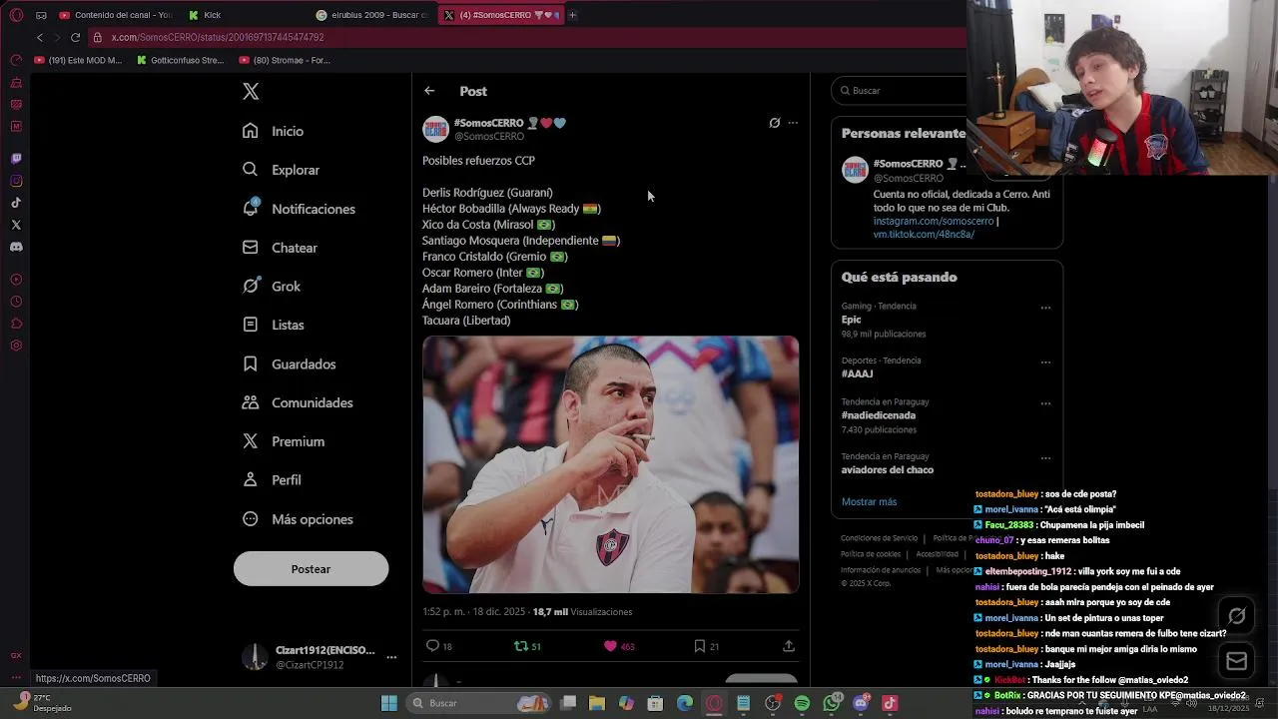Reload the page
This screenshot has height=719, width=1278.
75,37
